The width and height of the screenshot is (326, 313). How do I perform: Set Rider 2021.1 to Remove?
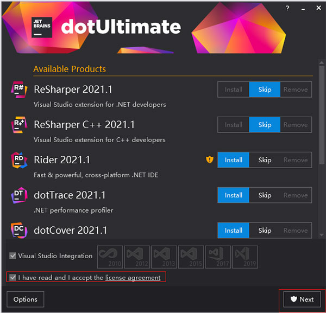[296, 160]
